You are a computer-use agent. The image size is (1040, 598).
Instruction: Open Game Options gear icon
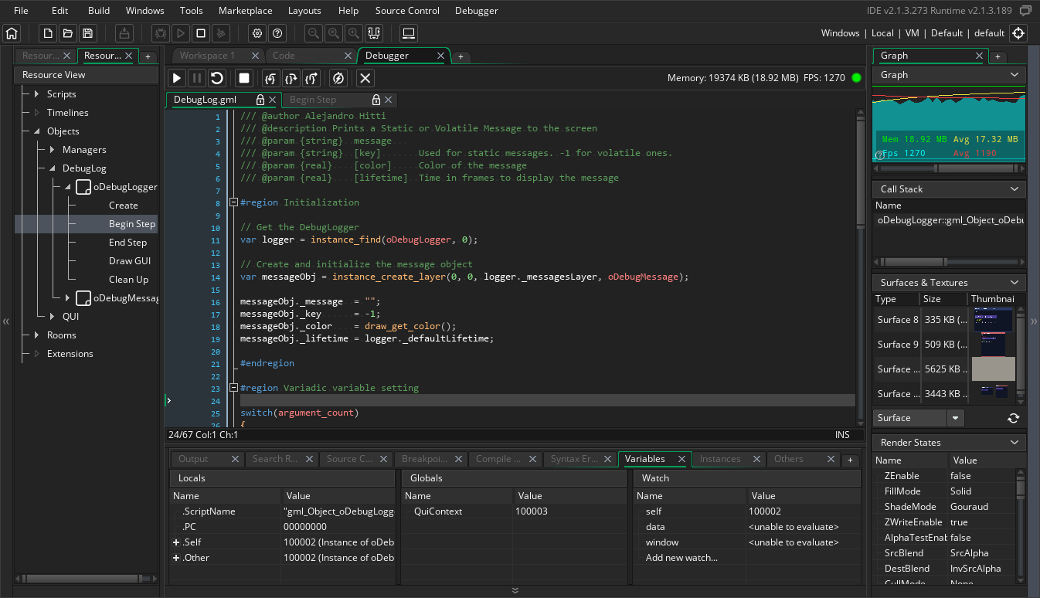pyautogui.click(x=257, y=33)
